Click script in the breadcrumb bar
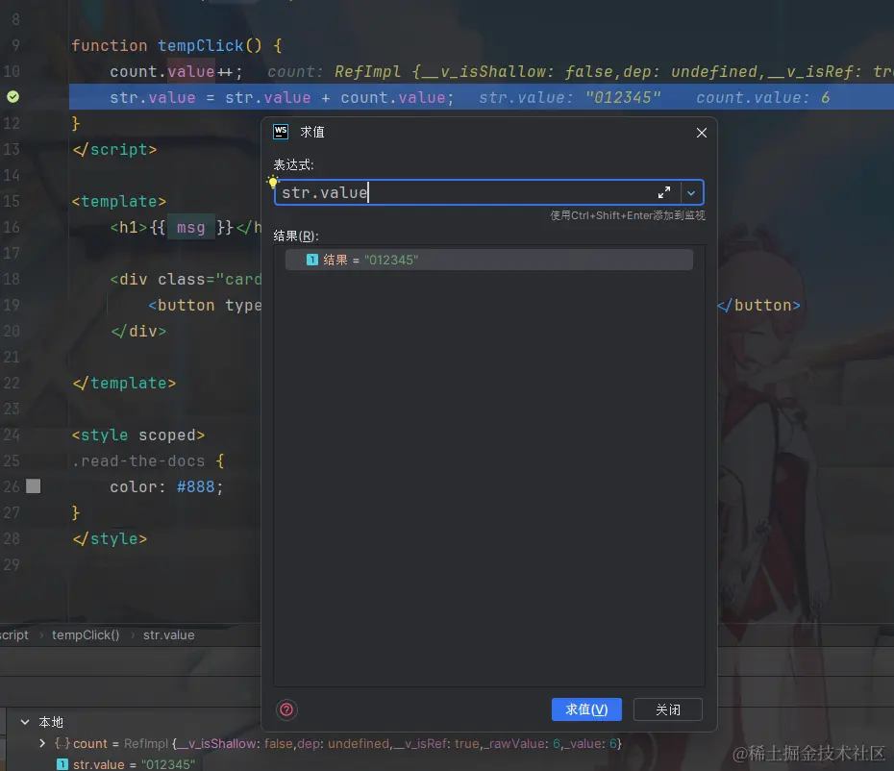894x771 pixels. [13, 634]
